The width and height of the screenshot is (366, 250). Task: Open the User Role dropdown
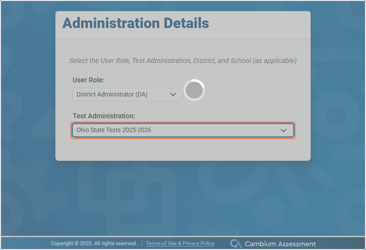pos(127,95)
